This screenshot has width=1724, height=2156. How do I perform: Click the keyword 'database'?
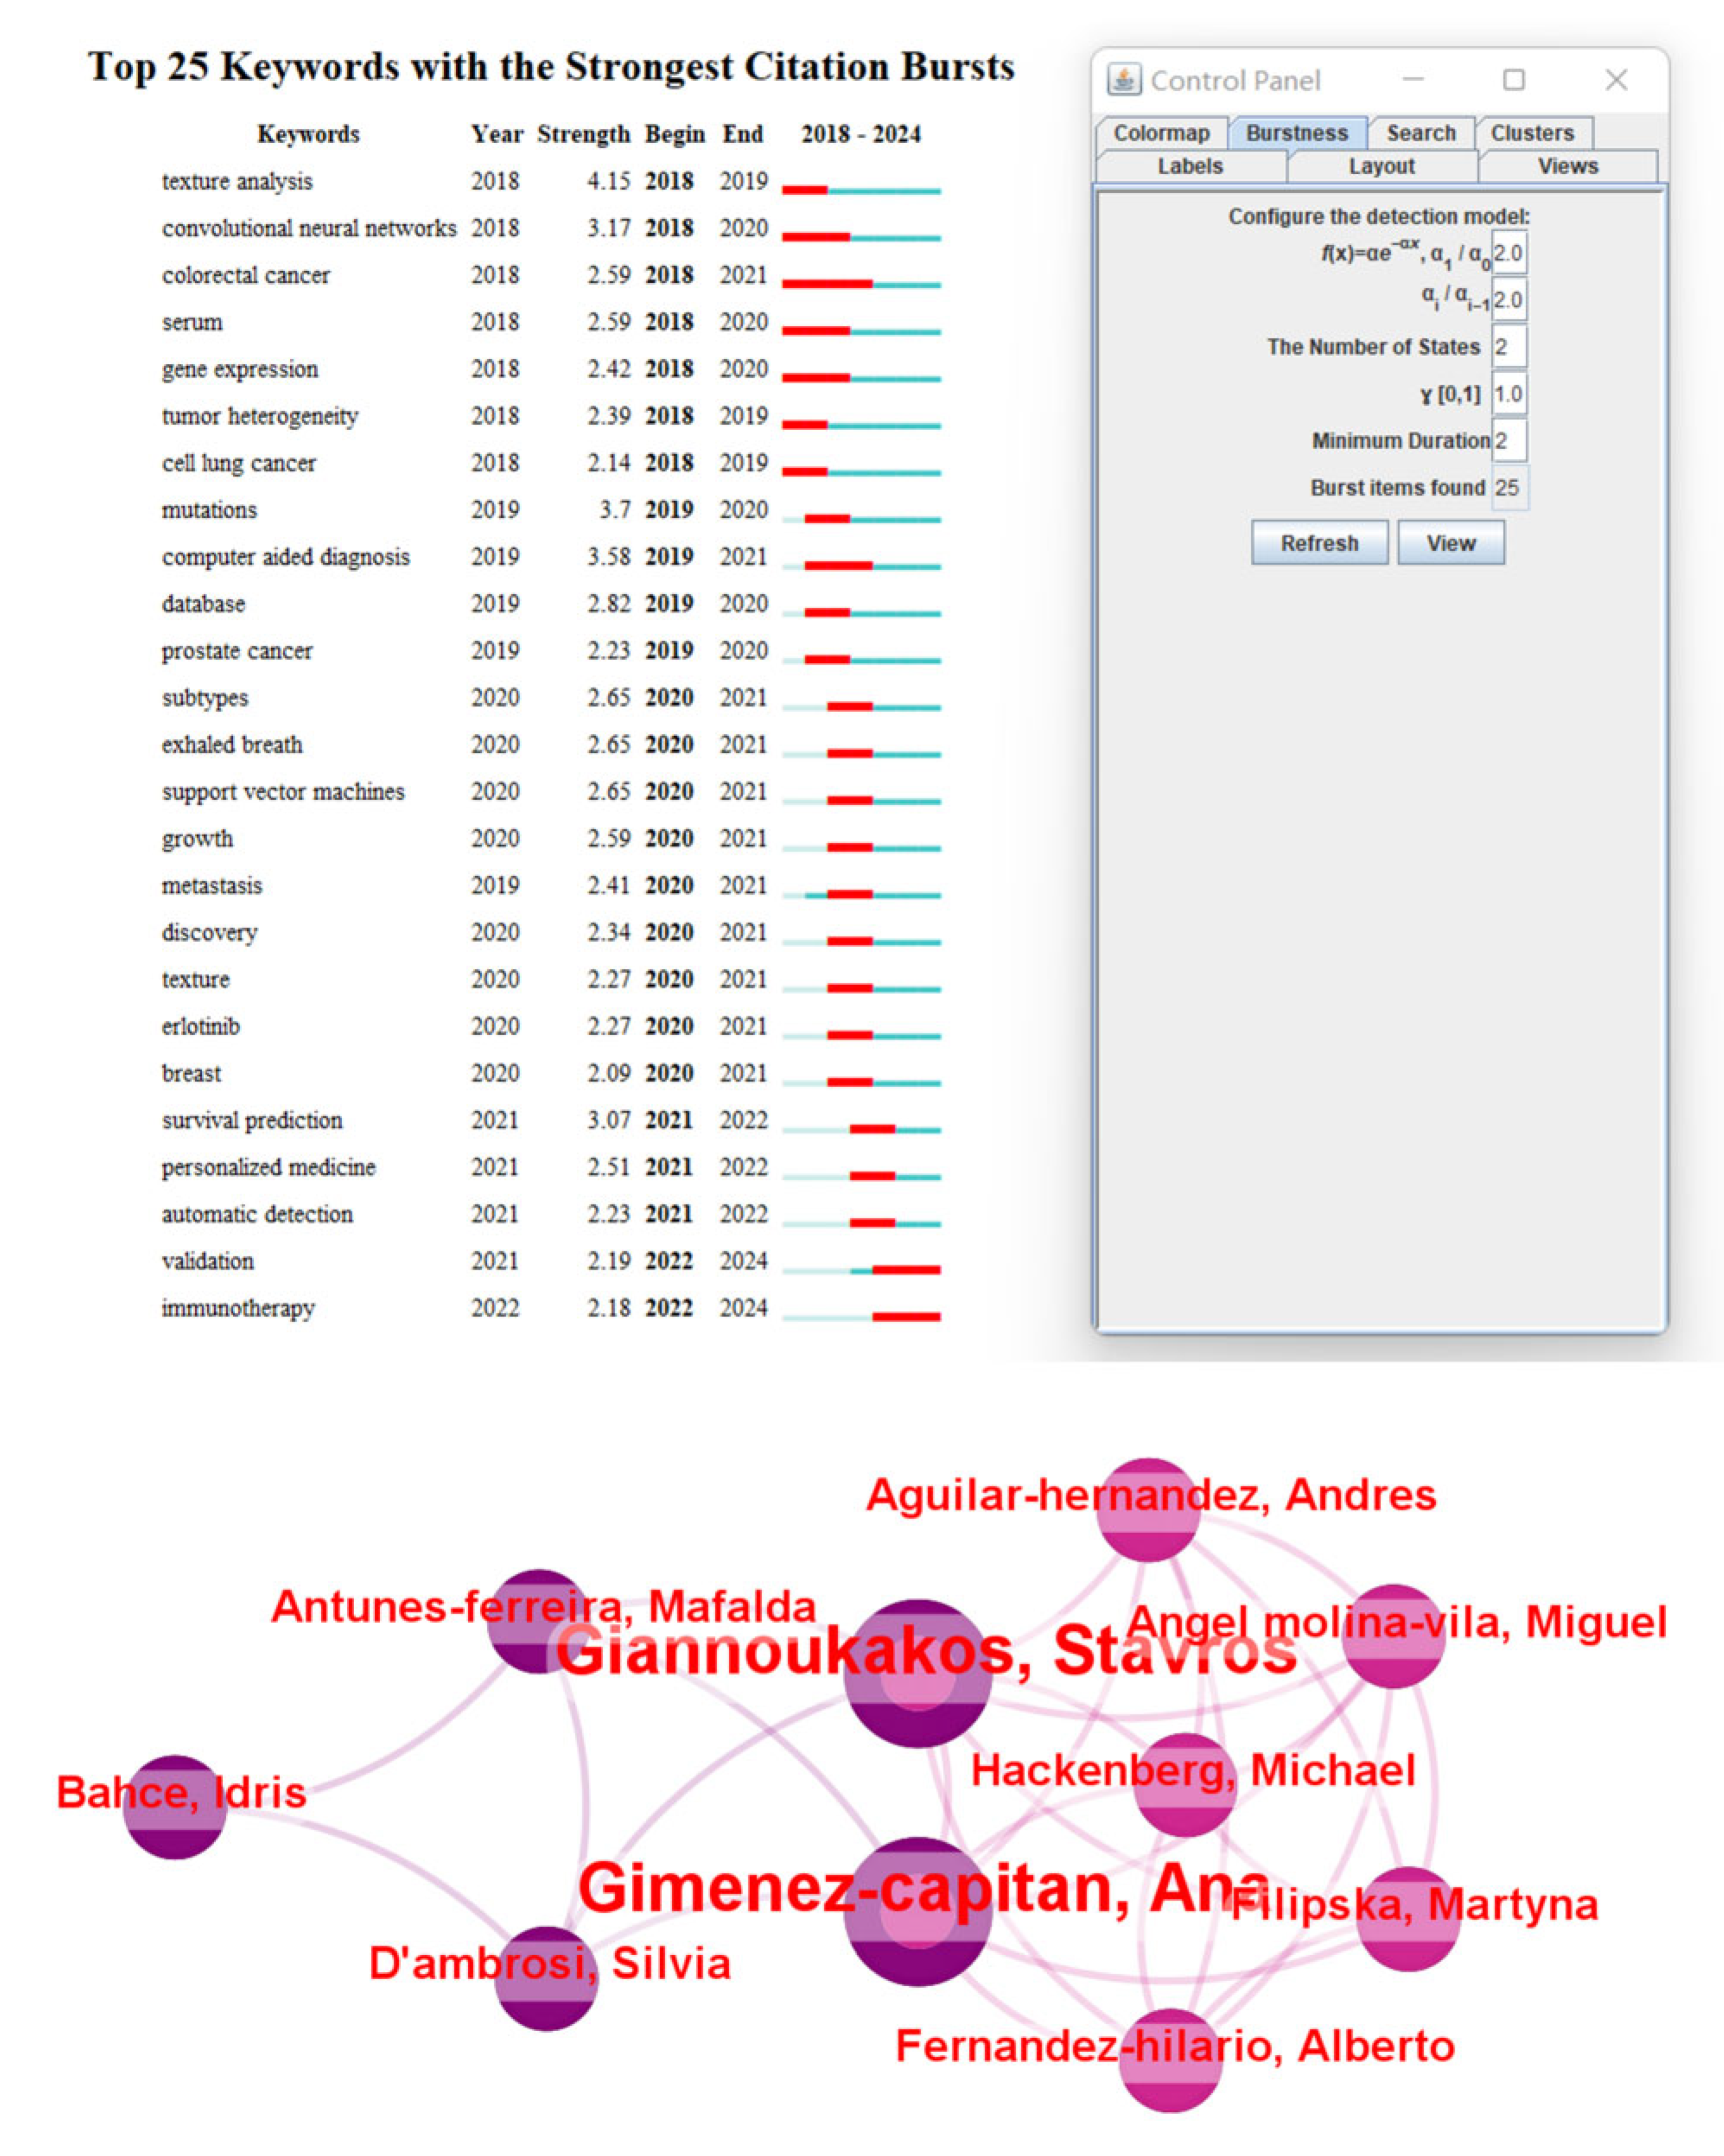coord(203,604)
